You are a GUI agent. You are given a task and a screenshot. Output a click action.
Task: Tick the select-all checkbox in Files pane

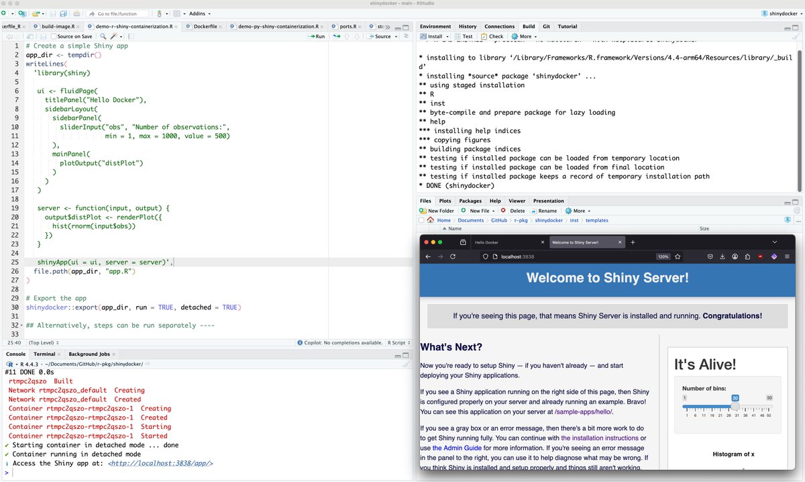tap(421, 220)
